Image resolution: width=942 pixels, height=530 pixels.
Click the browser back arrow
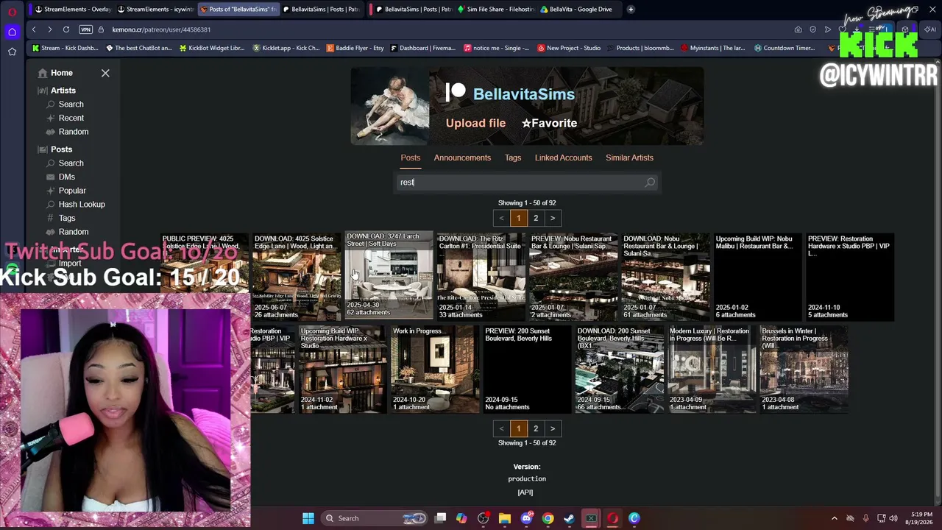point(34,29)
